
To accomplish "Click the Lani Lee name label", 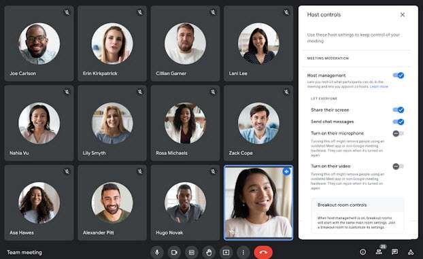I will (238, 73).
